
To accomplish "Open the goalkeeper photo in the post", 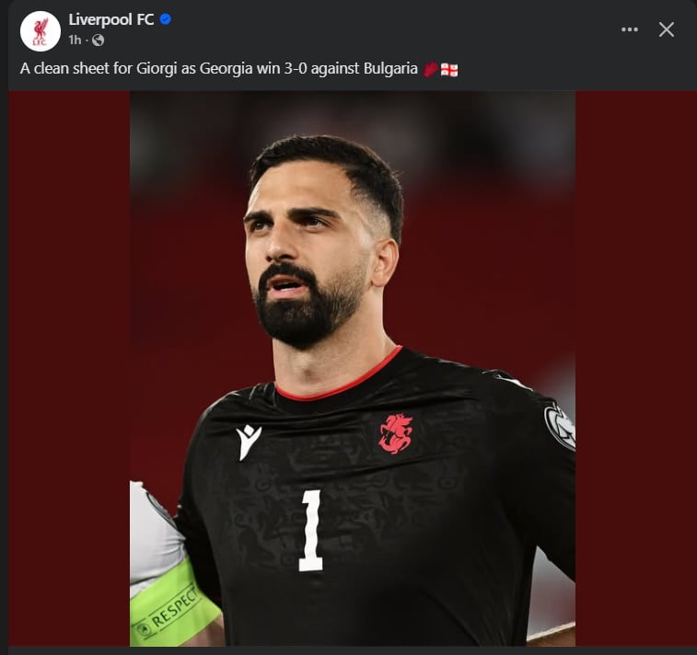I will pos(352,368).
